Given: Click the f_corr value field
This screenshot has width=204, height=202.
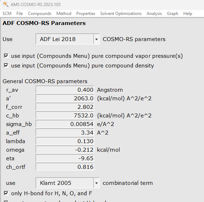Looking at the screenshot, I should pos(65,107).
